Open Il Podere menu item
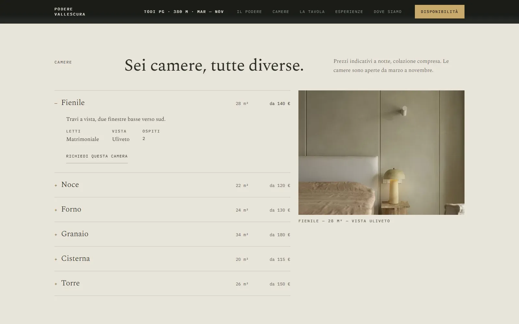The width and height of the screenshot is (519, 324). 249,12
